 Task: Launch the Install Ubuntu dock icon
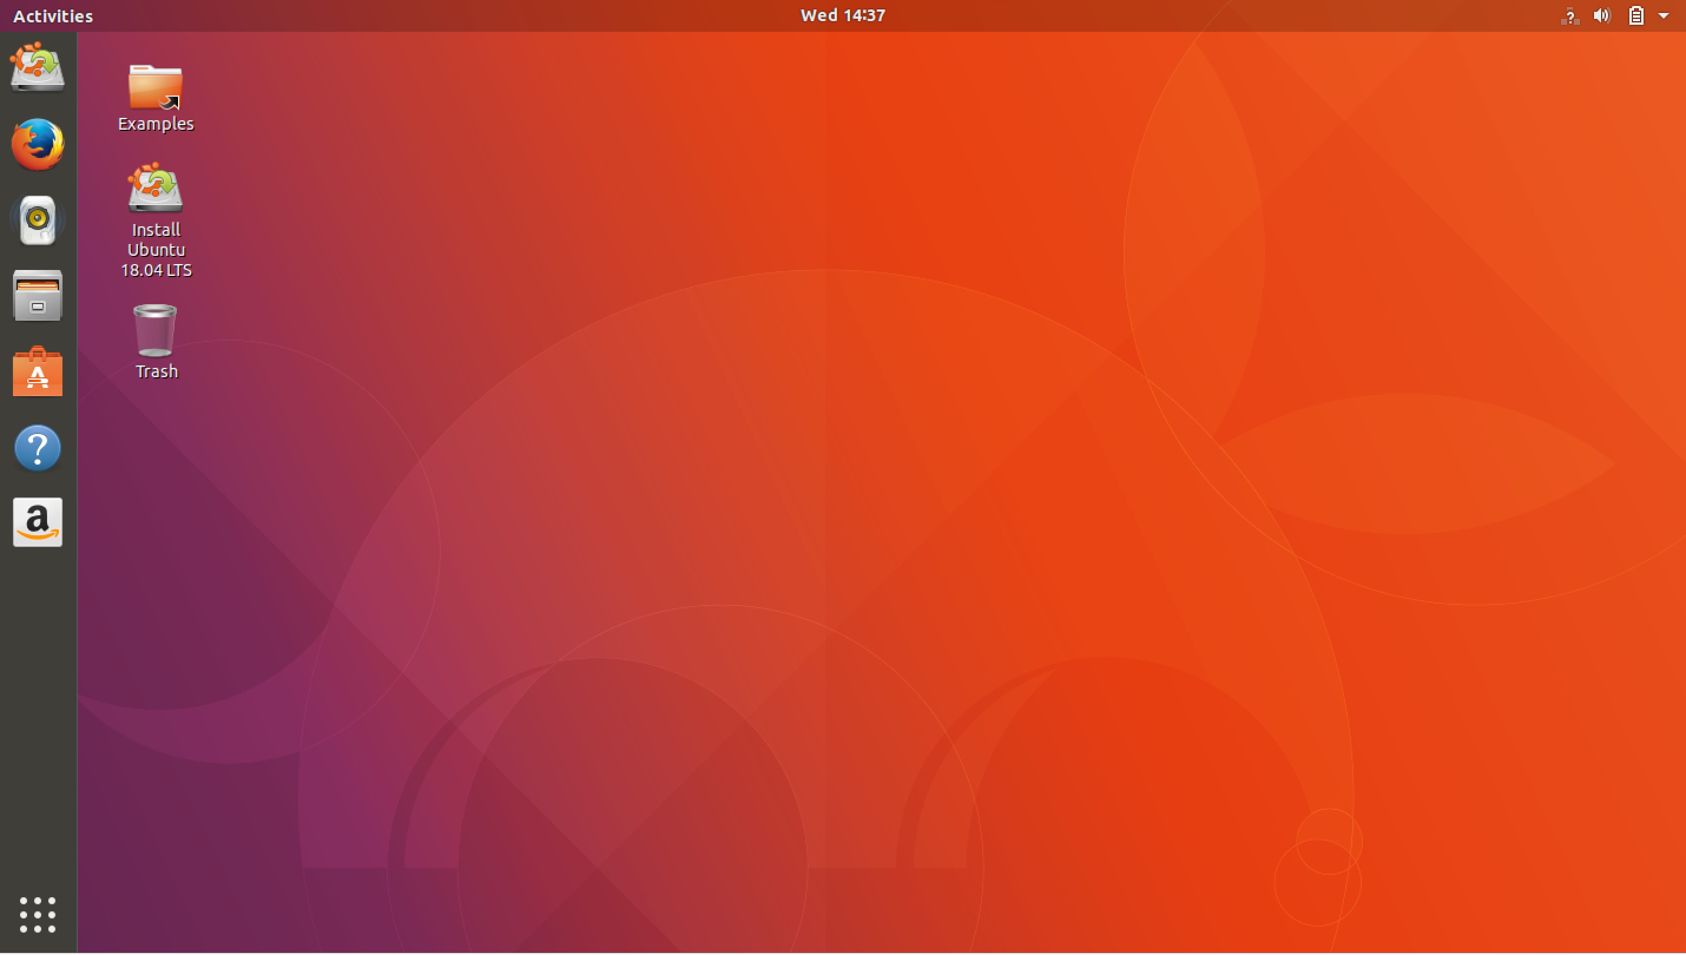(x=37, y=68)
